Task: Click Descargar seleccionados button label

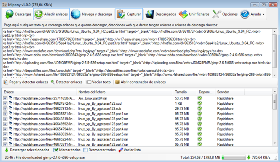Action: coord(30,150)
